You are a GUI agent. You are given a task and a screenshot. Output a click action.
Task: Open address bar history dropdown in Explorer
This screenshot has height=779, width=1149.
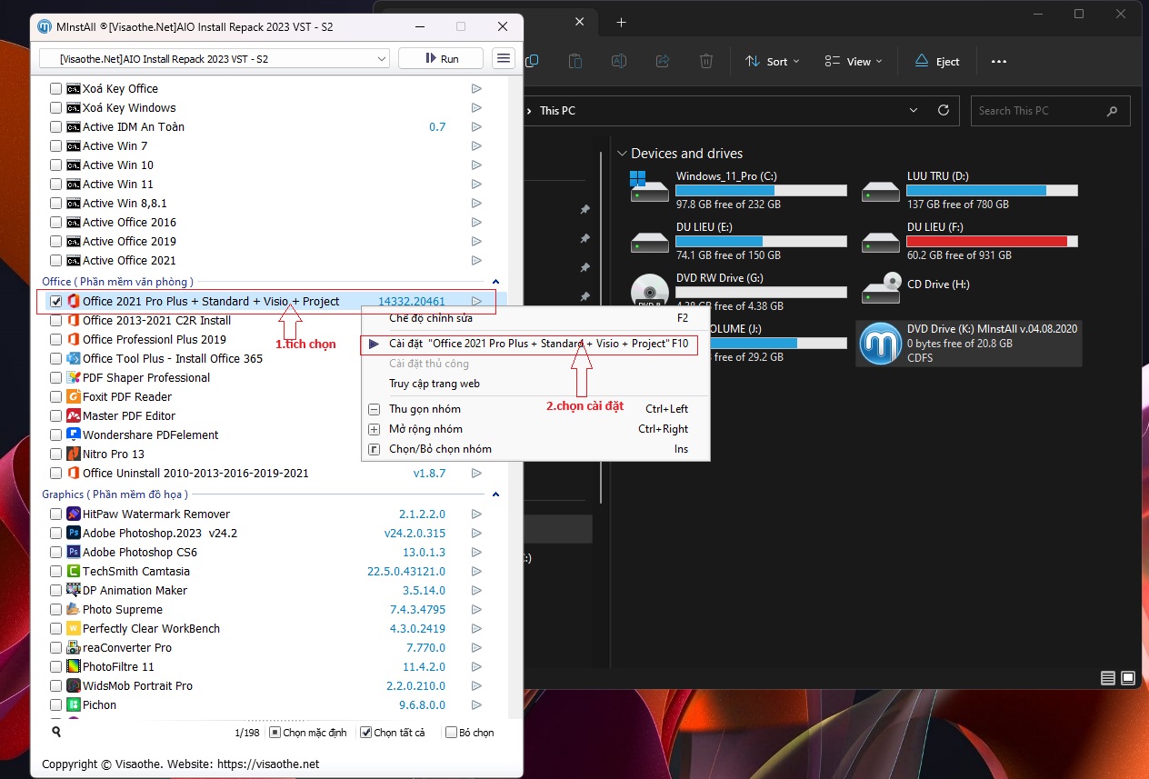click(914, 110)
